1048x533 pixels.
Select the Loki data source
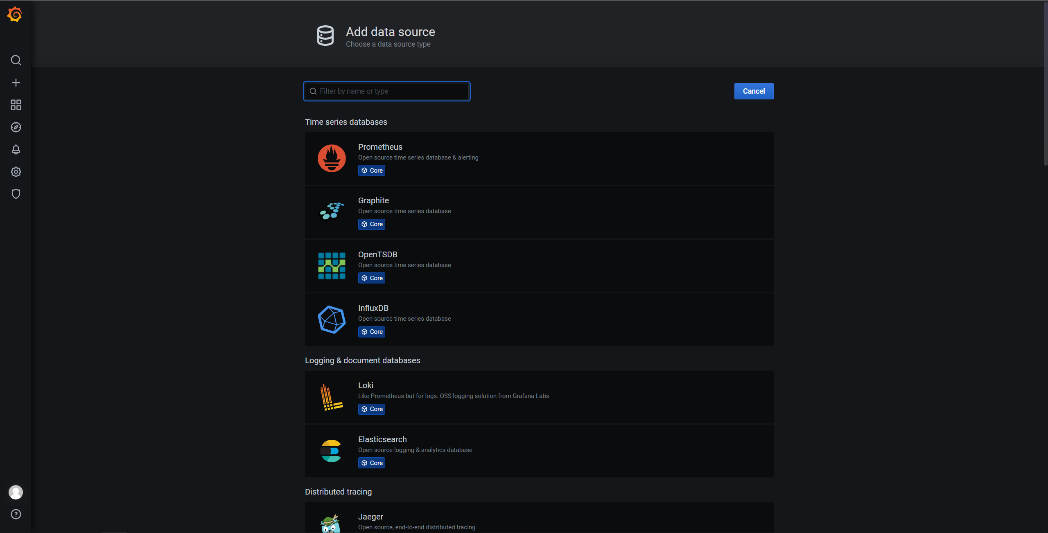coord(539,397)
